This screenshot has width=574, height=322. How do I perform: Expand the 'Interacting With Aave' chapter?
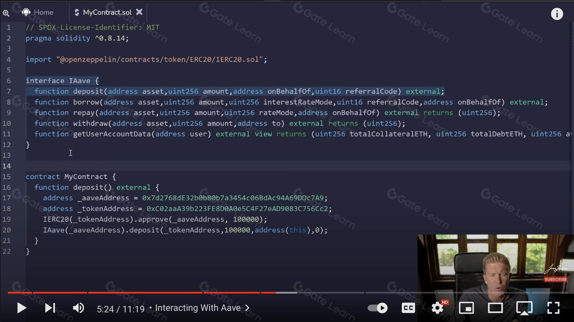[202, 308]
